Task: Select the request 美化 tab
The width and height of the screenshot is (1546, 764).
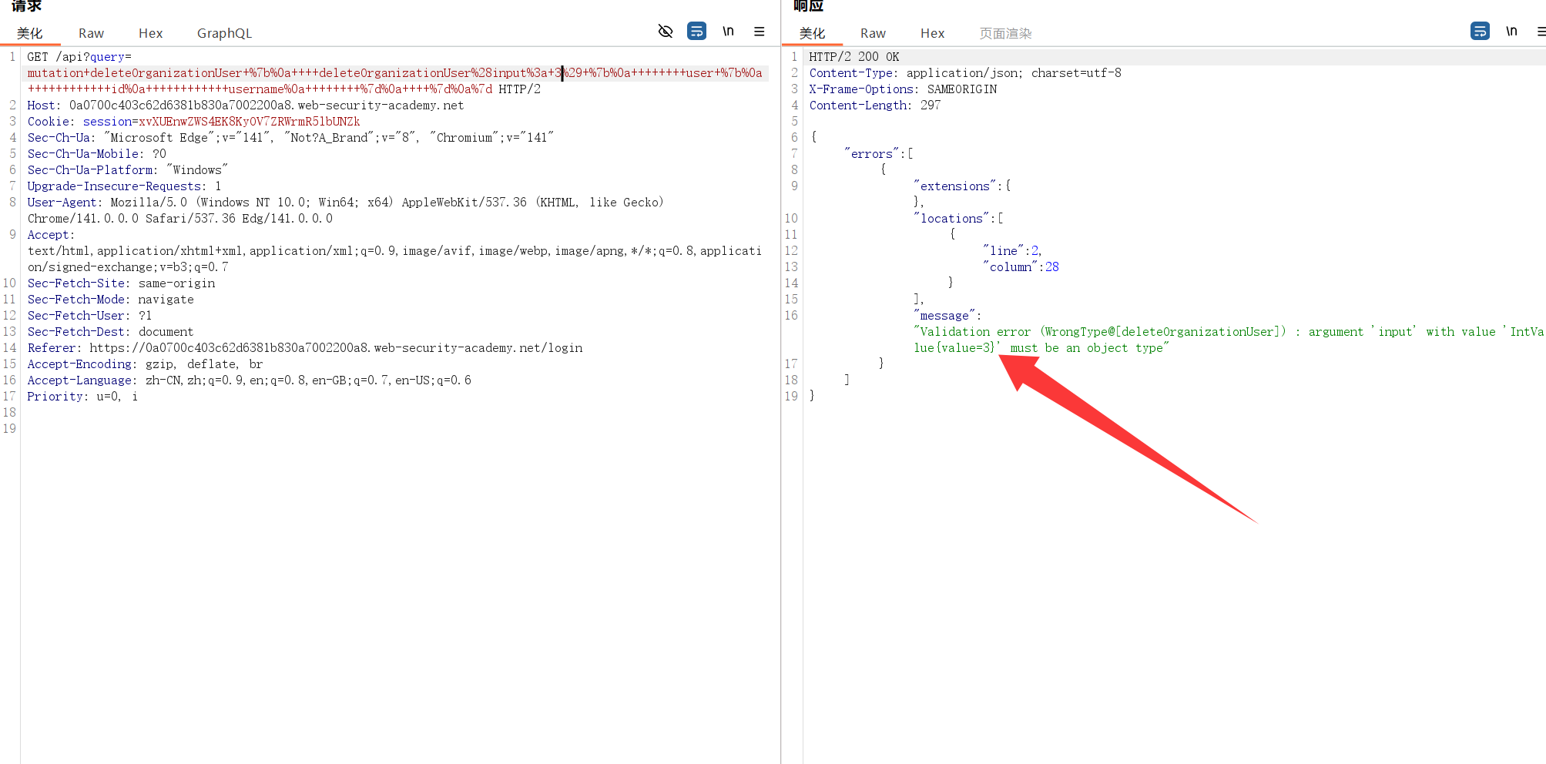Action: tap(29, 33)
